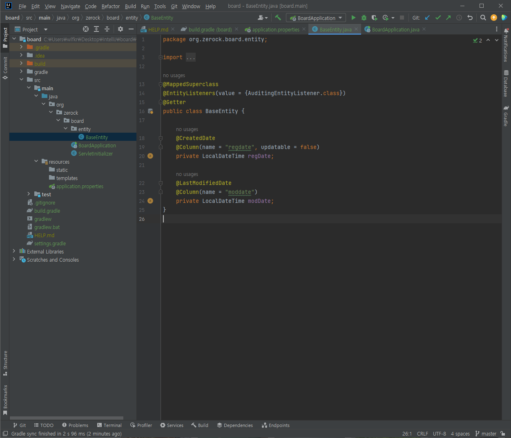Open Code With Me user icon
Image resolution: width=511 pixels, height=438 pixels.
[263, 18]
